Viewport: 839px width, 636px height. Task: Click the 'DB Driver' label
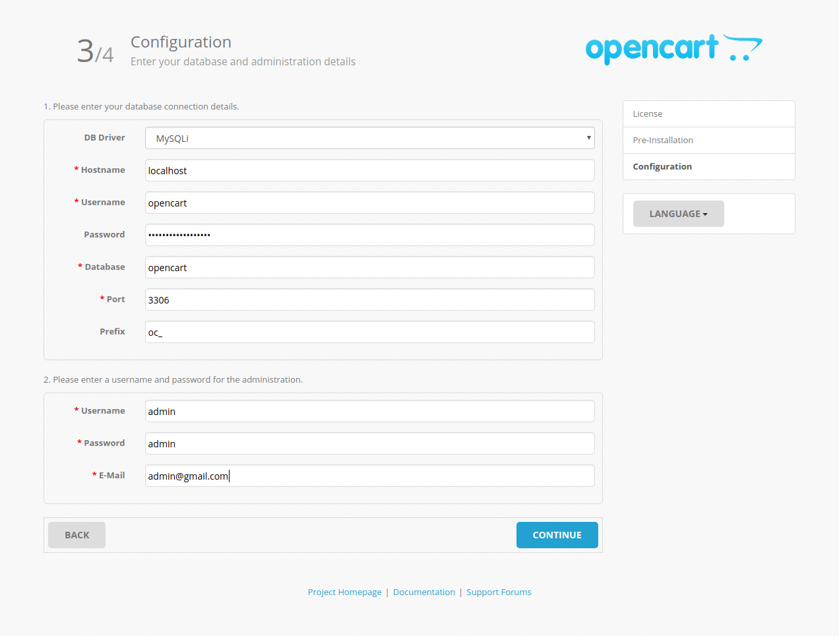click(x=104, y=138)
